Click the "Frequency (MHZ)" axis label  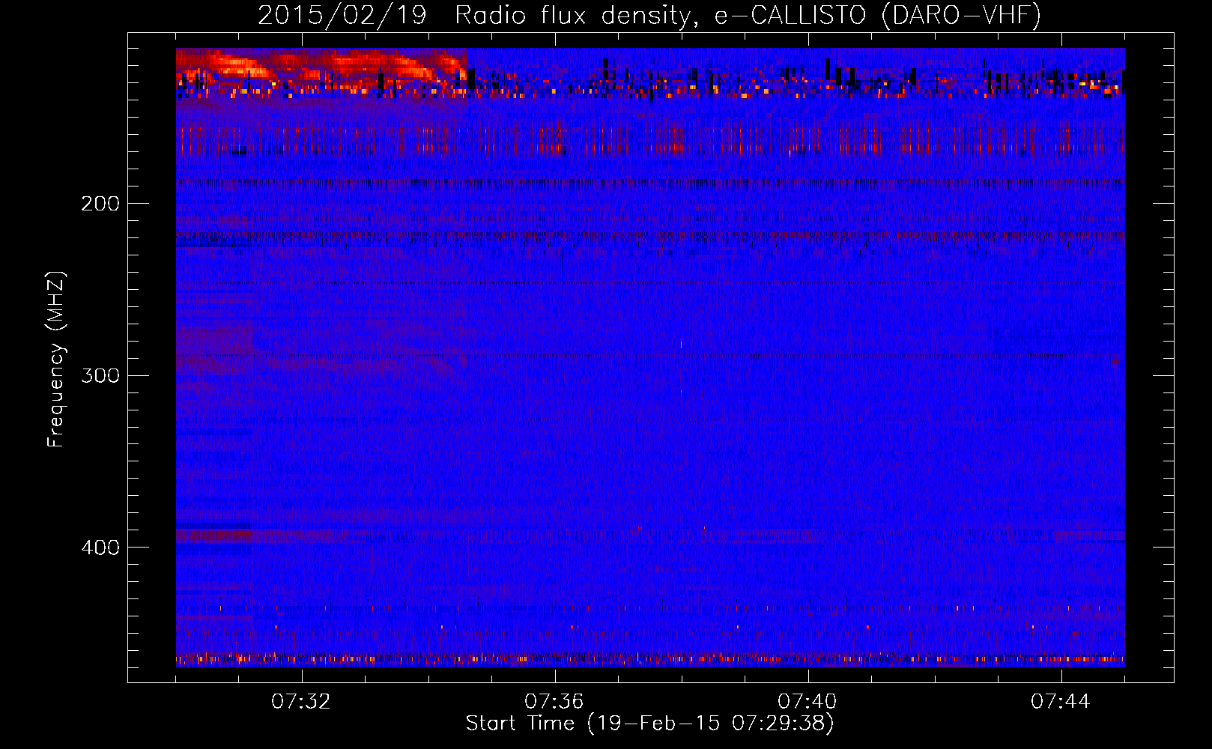[x=56, y=360]
